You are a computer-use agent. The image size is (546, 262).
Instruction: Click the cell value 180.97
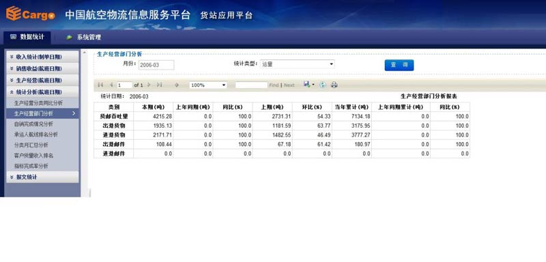click(362, 145)
